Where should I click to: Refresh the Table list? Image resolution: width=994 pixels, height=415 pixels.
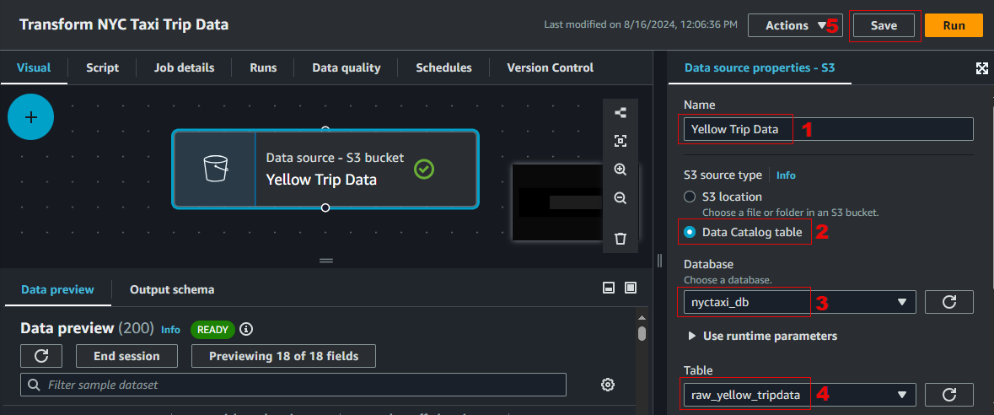[949, 395]
